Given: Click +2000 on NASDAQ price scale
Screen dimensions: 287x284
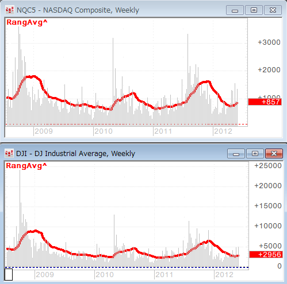Looking at the screenshot, I should click(269, 70).
